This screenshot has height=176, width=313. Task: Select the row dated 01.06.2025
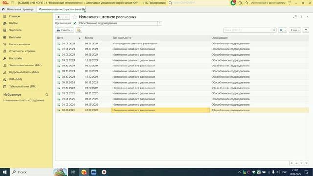coord(182,105)
